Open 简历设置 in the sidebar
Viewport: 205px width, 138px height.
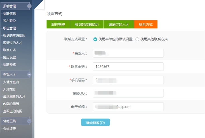(x=10, y=57)
